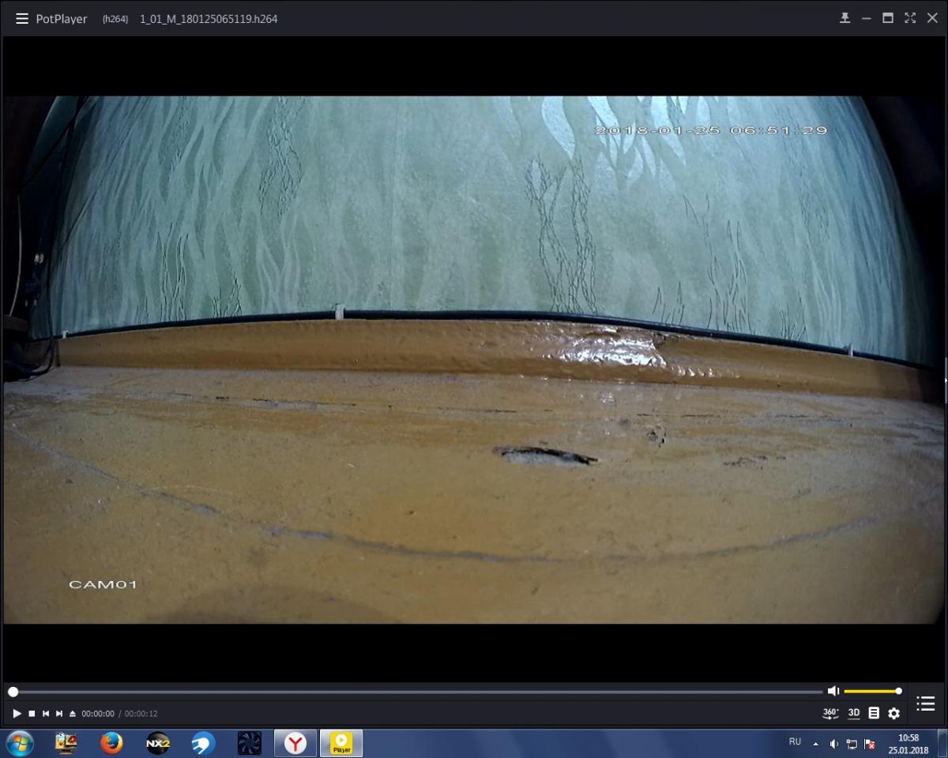Image resolution: width=948 pixels, height=758 pixels.
Task: Click the total duration 00:00:12
Action: point(141,714)
